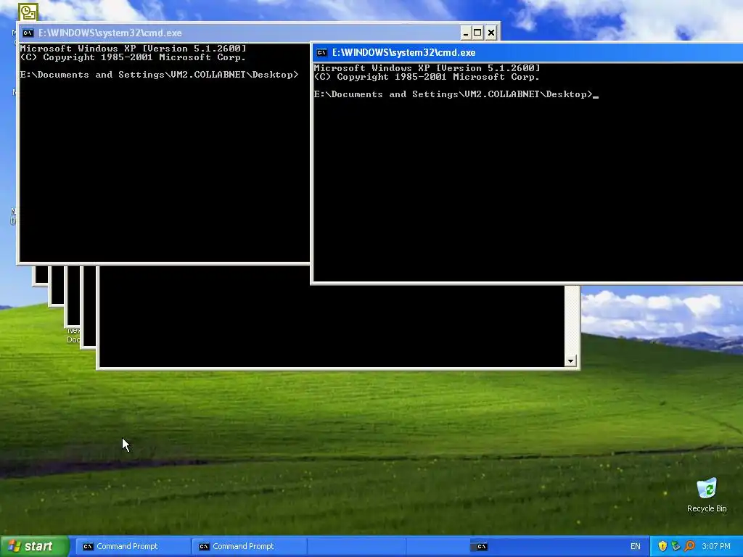
Task: Click the green arrow tray icon beside the shield
Action: 676,546
